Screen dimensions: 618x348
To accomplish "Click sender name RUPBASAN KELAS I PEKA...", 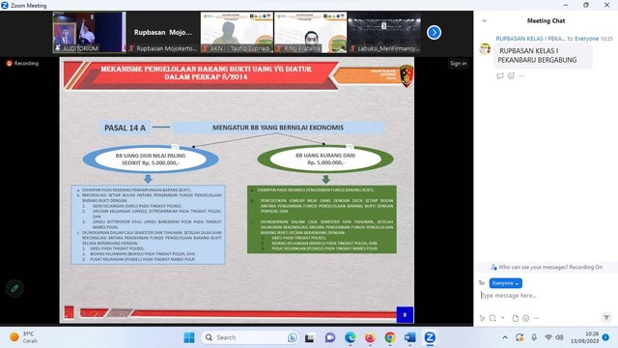I will 530,39.
